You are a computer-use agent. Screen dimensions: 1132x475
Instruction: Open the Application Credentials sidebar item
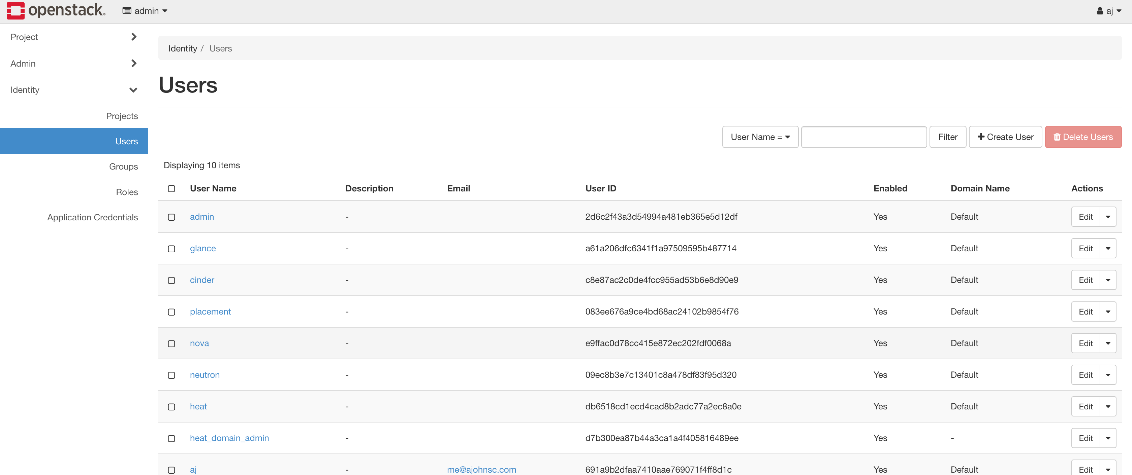point(92,217)
